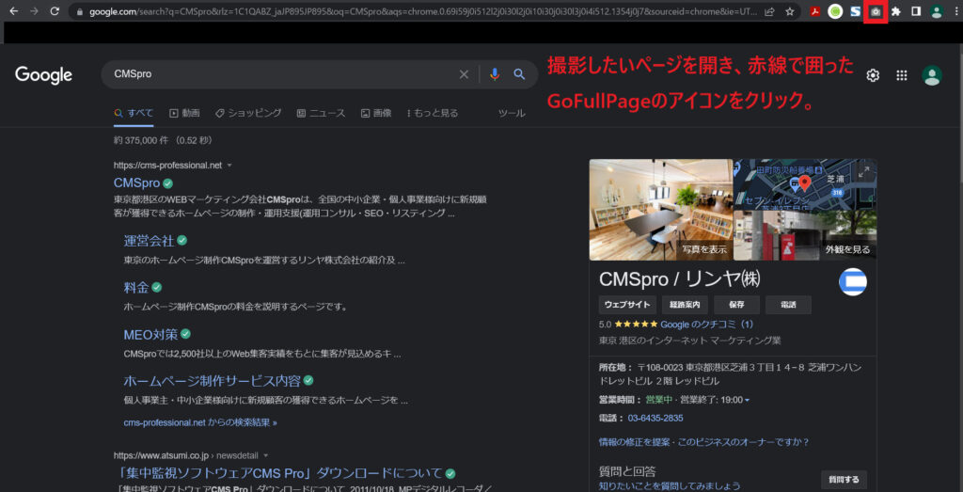Clear the search box with X
Screen dimensions: 963x492
pos(464,74)
